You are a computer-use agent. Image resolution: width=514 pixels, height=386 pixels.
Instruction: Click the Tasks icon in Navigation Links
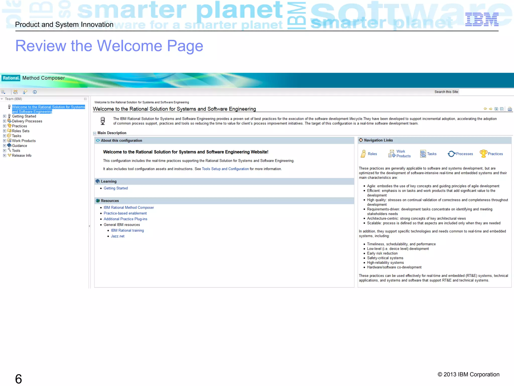tap(423, 154)
